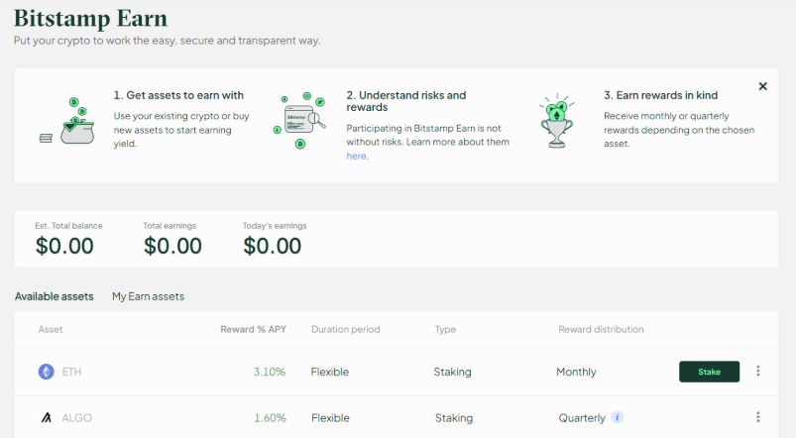This screenshot has height=438, width=796.
Task: Click the Algorand logo icon
Action: tap(47, 418)
